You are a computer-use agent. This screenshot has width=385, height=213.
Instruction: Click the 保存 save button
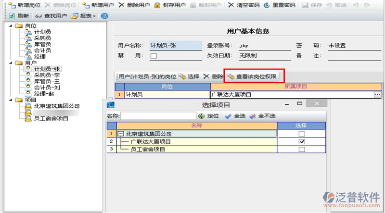[312, 5]
